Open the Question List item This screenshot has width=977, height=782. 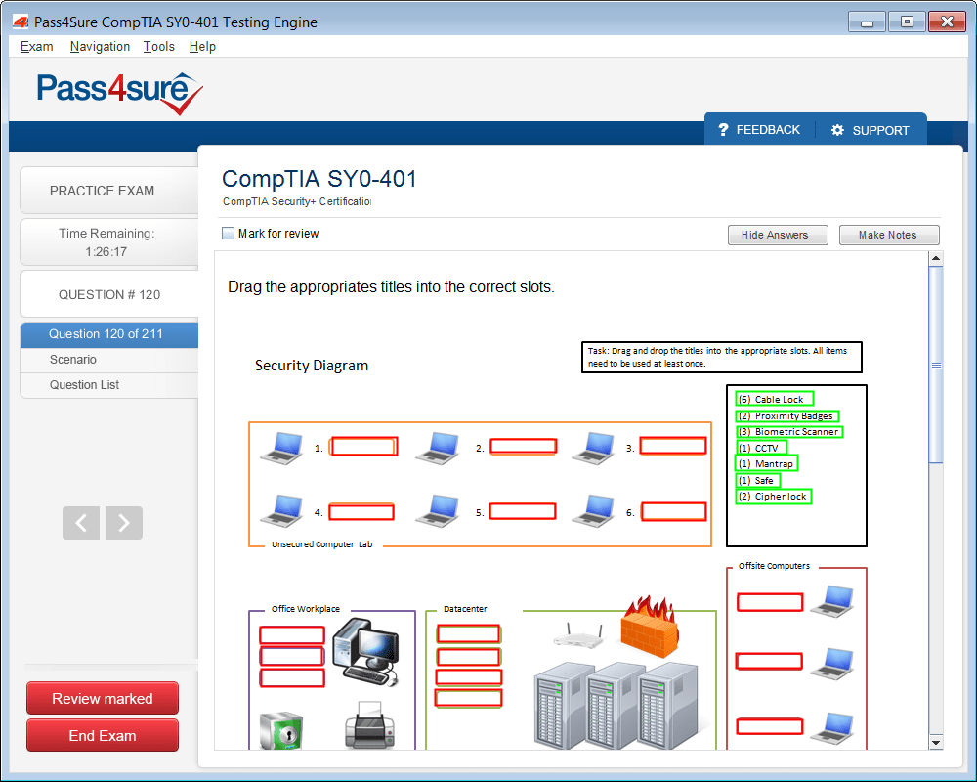click(109, 385)
